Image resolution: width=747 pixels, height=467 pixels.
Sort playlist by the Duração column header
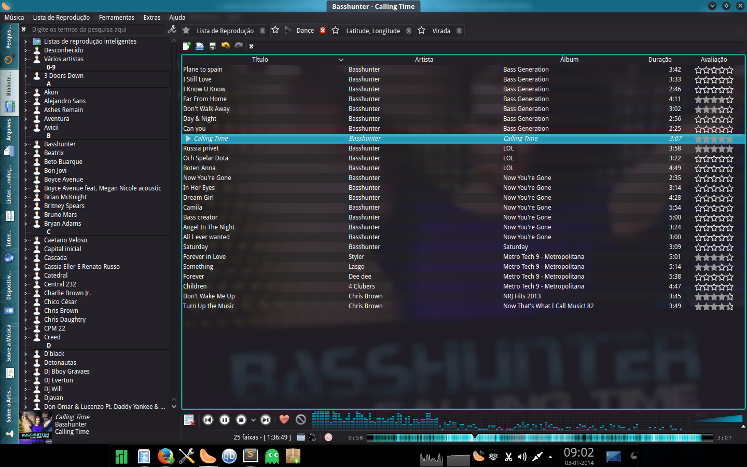pos(660,60)
